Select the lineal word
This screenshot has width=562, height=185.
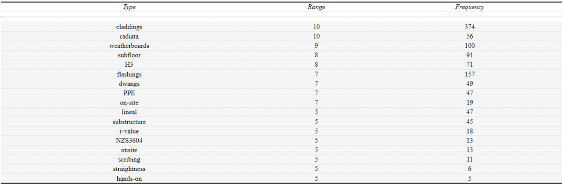click(129, 112)
